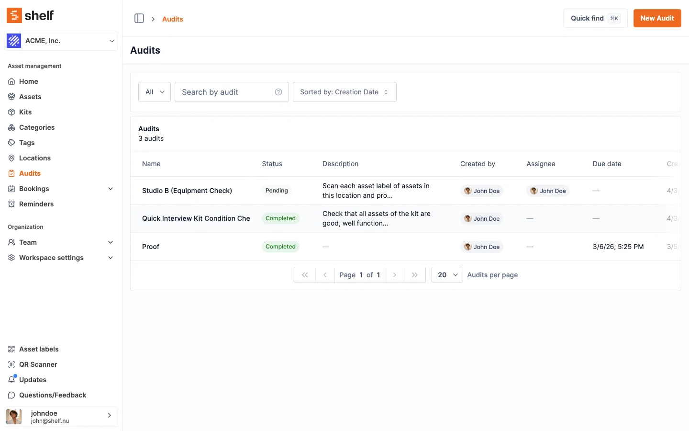689x431 pixels.
Task: Expand the Workspace settings submenu
Action: pos(111,258)
